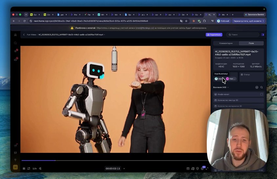277x179 pixels.
Task: Click Перезапустити, щоб оновити button
Action: [248, 21]
